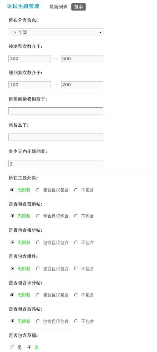The height and width of the screenshot is (352, 157).
Task: Open the 所在分类信息 category dropdown
Action: coord(56,32)
